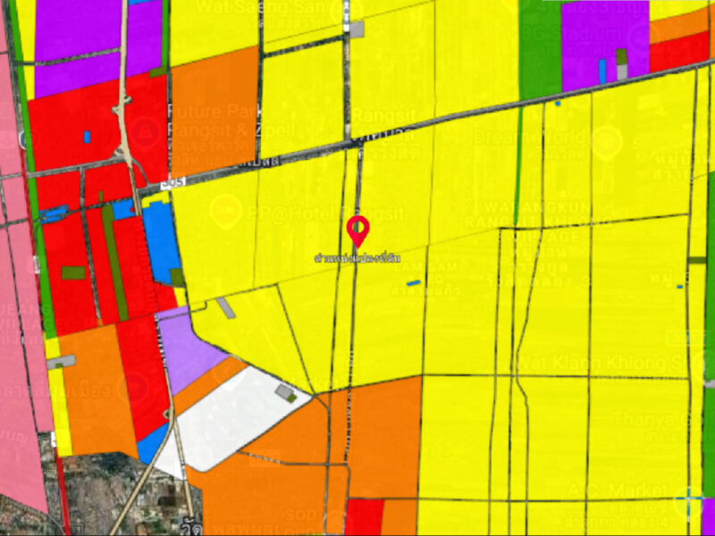Click the uncolored satellite imagery area
This screenshot has height=536, width=715.
98,500
